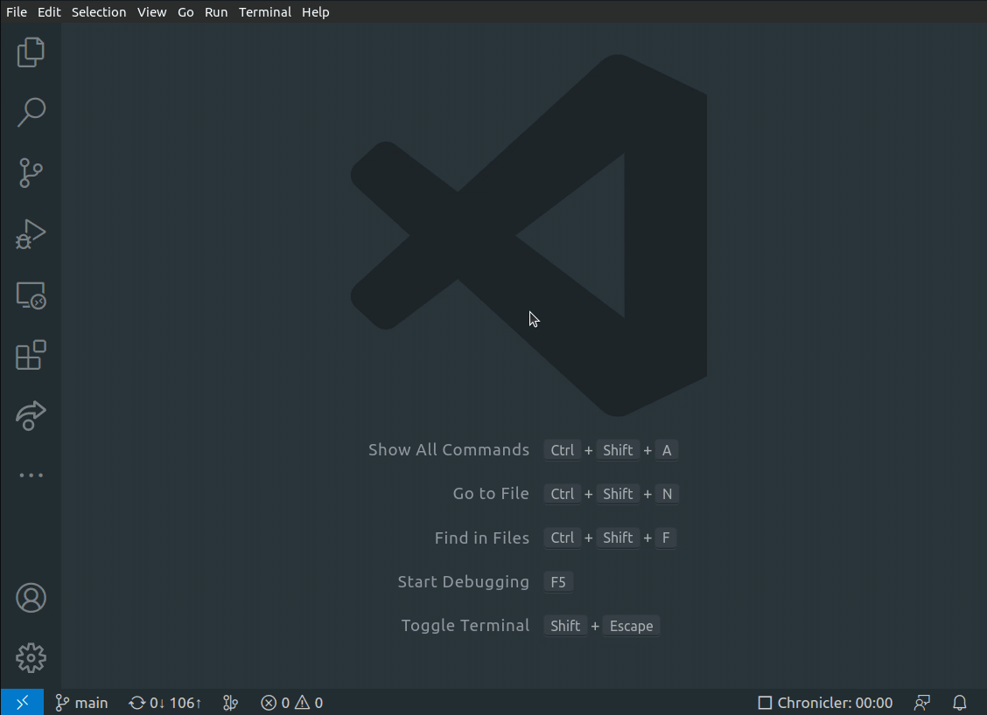987x715 pixels.
Task: Open the Terminal menu
Action: point(265,12)
